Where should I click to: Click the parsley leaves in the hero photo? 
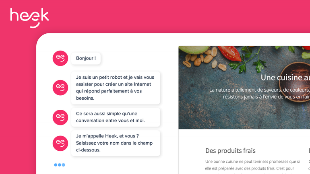click(x=248, y=59)
